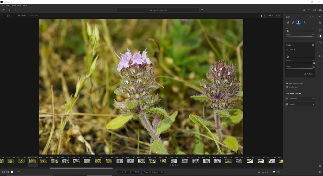Open the notifications bell
The height and width of the screenshot is (176, 323).
pyautogui.click(x=304, y=10)
